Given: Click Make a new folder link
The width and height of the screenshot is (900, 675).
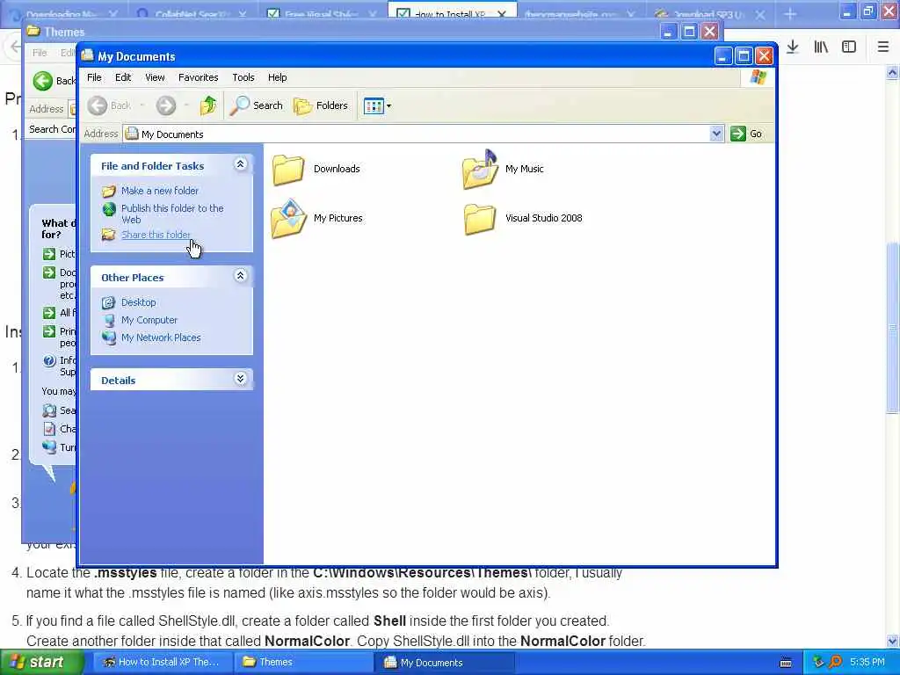Looking at the screenshot, I should coord(160,191).
